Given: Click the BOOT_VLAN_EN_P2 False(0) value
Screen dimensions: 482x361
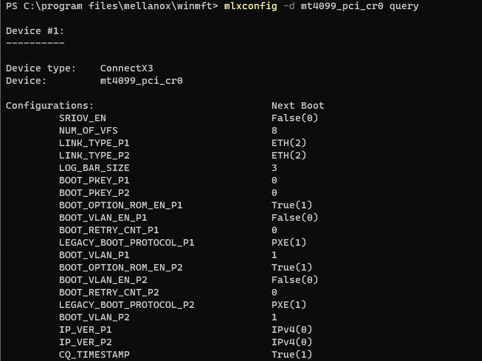Looking at the screenshot, I should [294, 280].
